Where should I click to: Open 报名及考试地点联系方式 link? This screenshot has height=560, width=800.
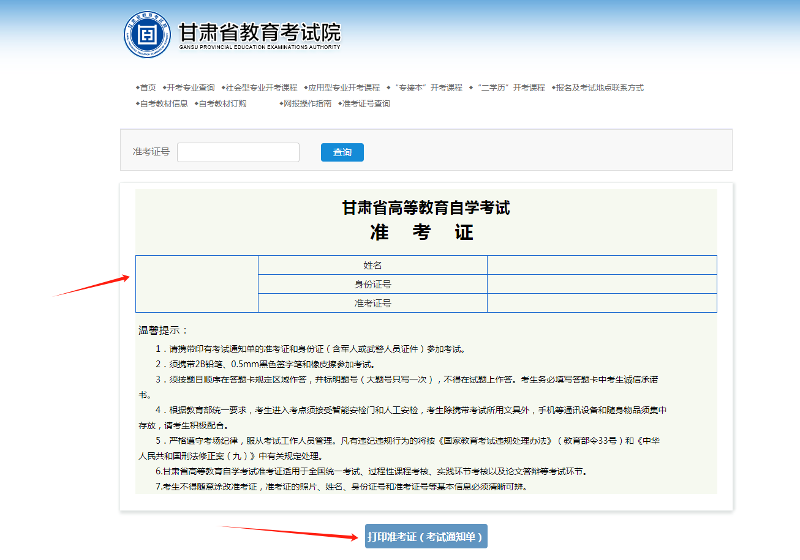[x=600, y=88]
